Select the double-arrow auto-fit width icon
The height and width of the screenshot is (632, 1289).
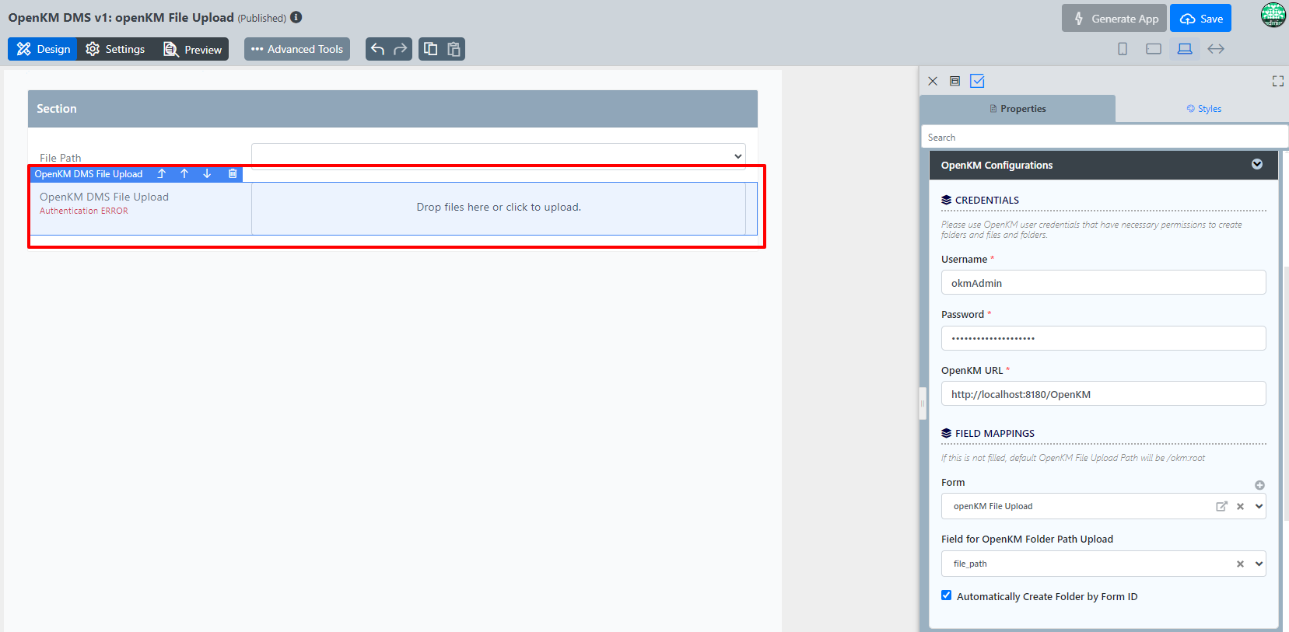[x=1216, y=49]
